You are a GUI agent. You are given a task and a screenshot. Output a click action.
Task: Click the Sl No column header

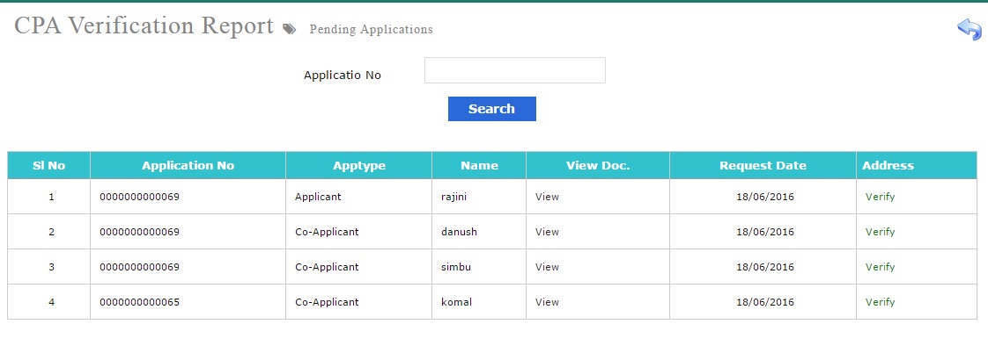pos(48,165)
